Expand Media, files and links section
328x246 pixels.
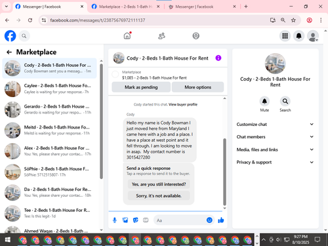pyautogui.click(x=275, y=150)
